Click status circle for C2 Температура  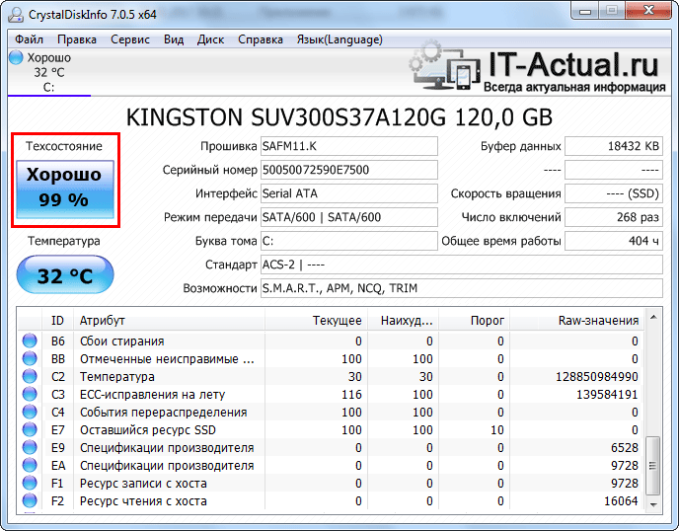30,376
